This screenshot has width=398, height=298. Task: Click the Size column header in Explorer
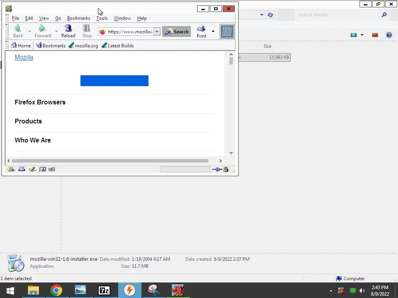[267, 46]
